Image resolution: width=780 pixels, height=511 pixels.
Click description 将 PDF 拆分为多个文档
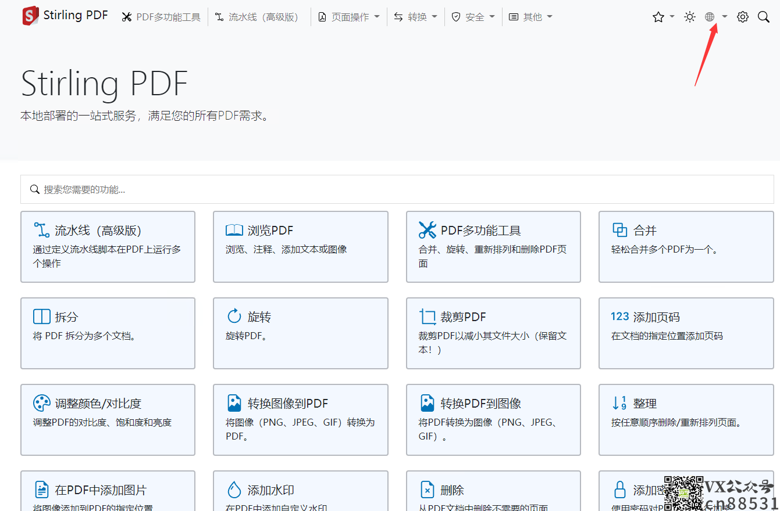pyautogui.click(x=84, y=336)
